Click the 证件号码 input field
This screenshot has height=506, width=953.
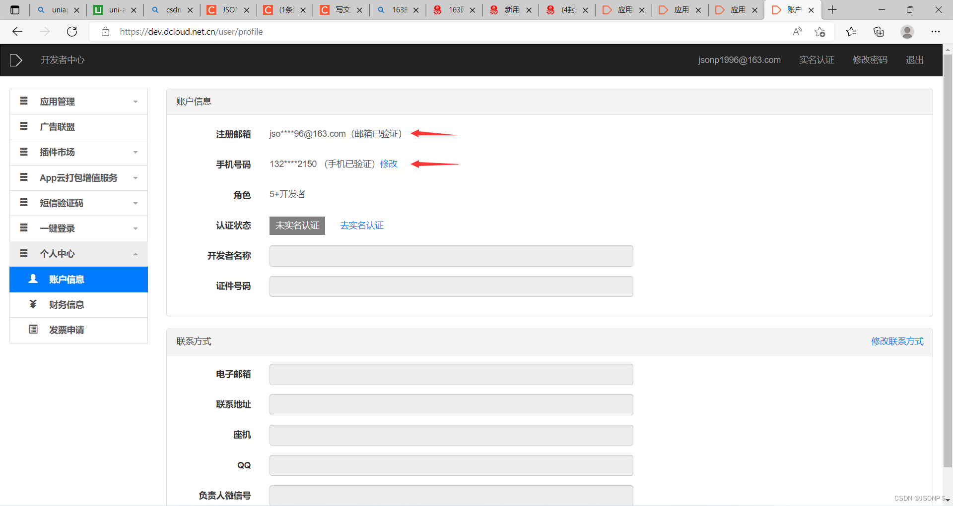pos(451,286)
